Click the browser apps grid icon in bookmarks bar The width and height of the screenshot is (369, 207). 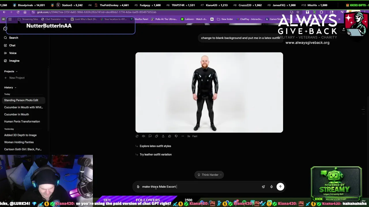pos(10,19)
